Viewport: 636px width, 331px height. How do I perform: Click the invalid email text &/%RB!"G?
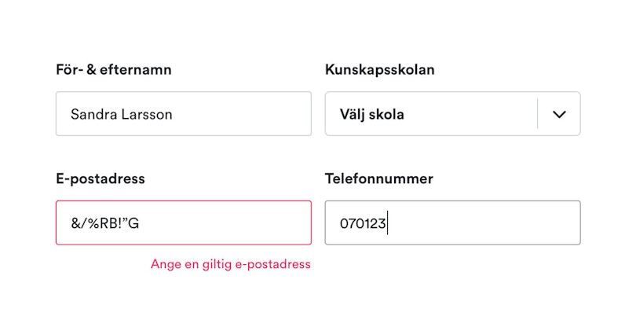point(104,223)
